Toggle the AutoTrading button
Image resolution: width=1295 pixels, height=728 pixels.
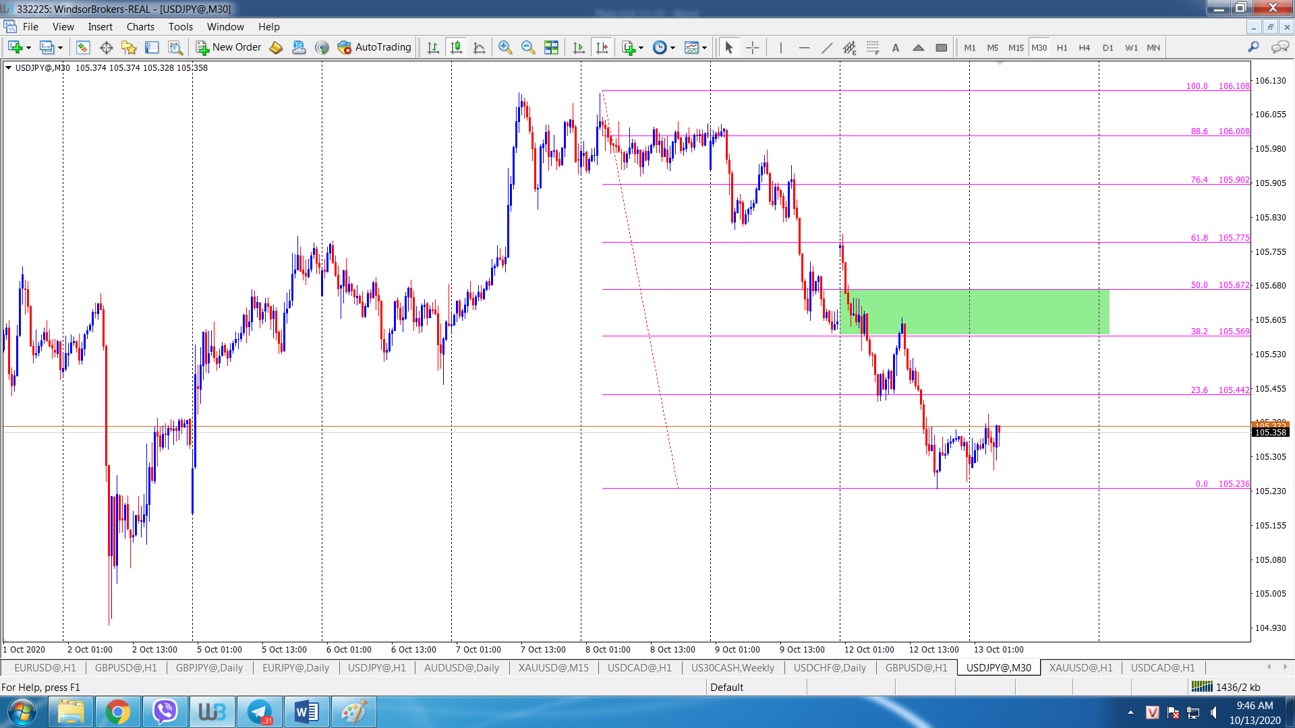point(374,47)
